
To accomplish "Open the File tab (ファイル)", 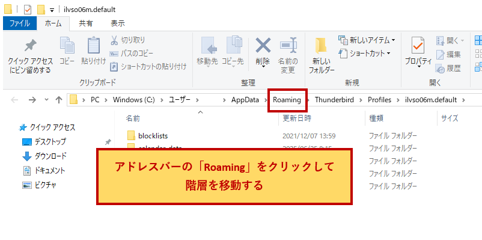I will (x=20, y=23).
